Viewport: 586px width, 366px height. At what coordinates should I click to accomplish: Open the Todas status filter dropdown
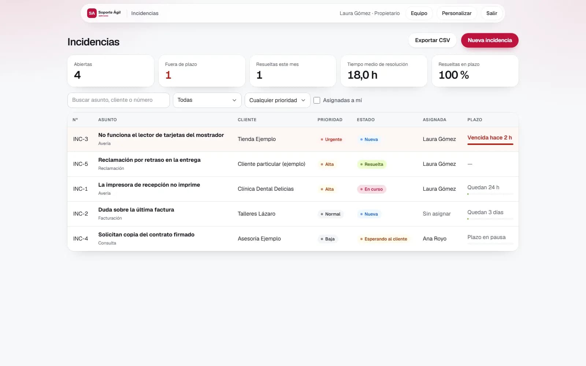[x=207, y=100]
